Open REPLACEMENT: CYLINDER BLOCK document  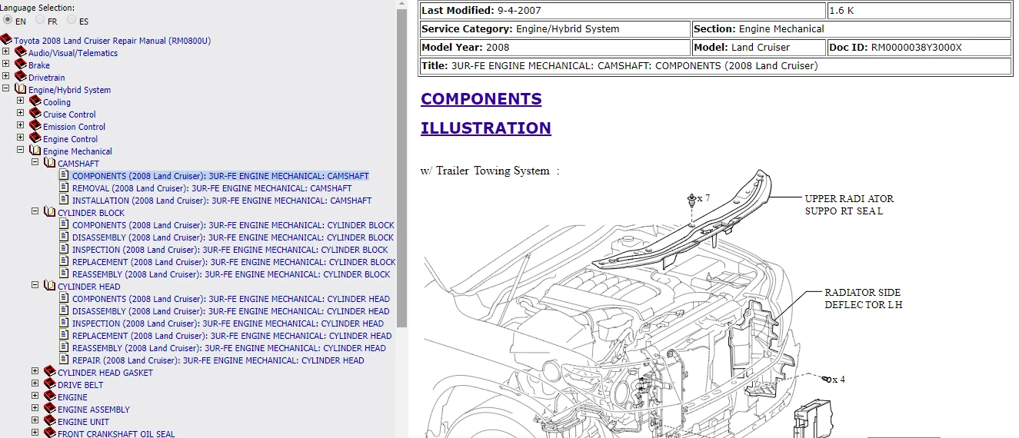click(x=234, y=262)
